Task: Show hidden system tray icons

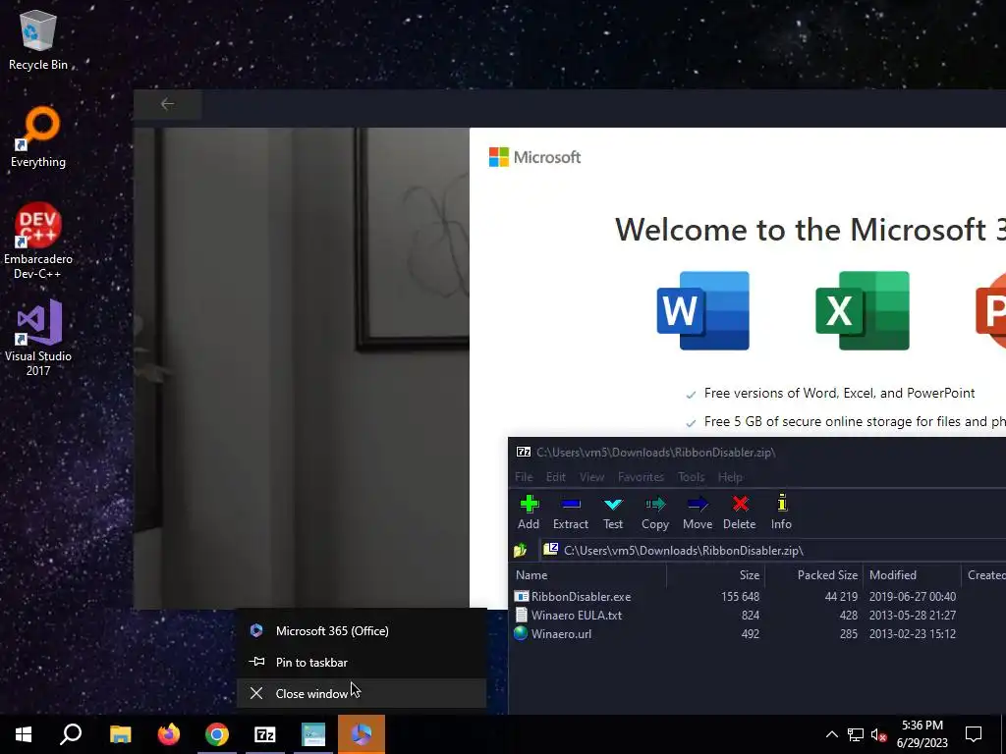Action: (831, 734)
